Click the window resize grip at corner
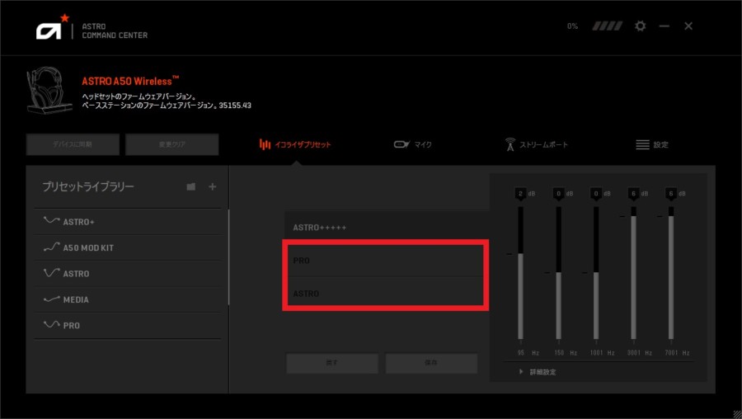 [x=737, y=414]
